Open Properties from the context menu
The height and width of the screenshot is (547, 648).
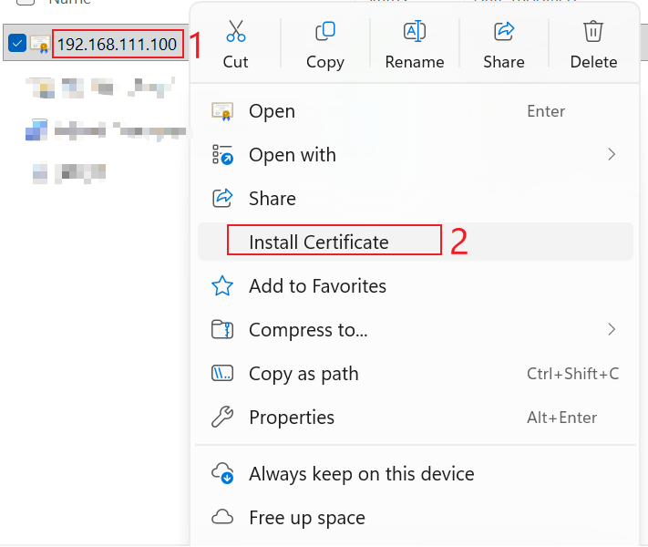[292, 418]
